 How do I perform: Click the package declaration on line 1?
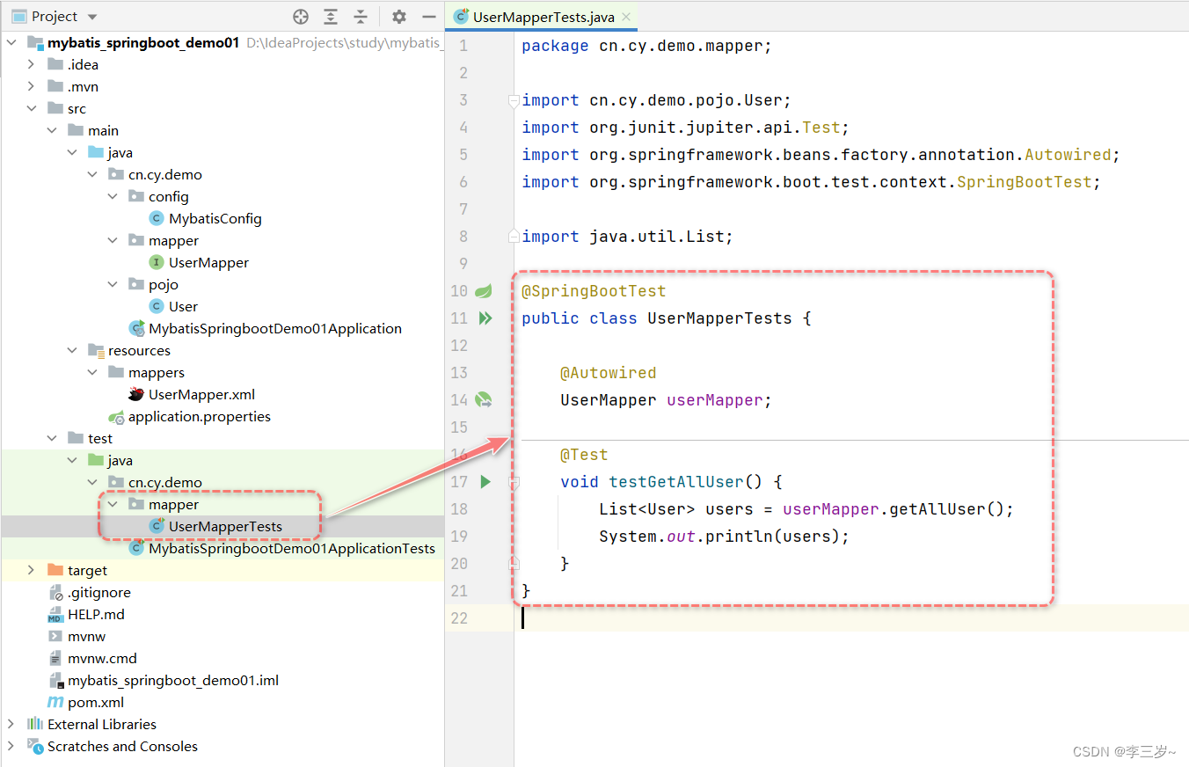pos(646,46)
